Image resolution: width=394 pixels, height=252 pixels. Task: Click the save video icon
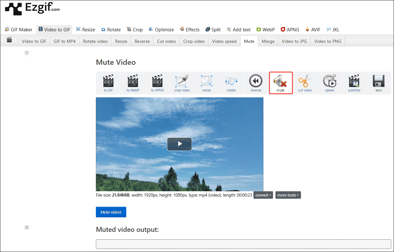[x=379, y=83]
